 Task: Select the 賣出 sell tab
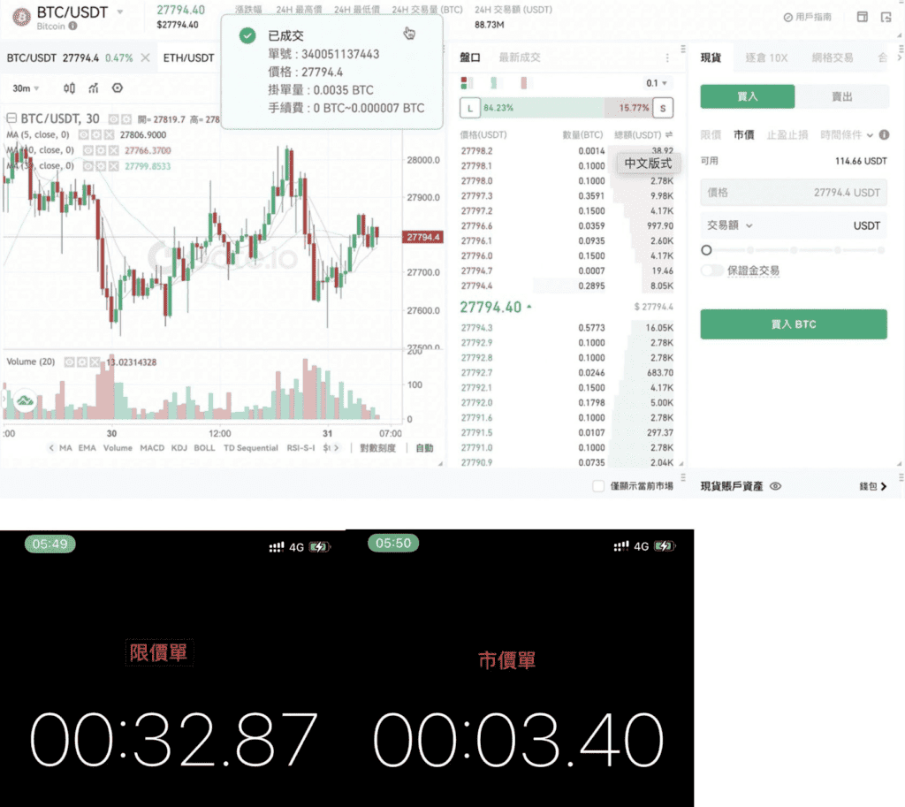click(841, 96)
